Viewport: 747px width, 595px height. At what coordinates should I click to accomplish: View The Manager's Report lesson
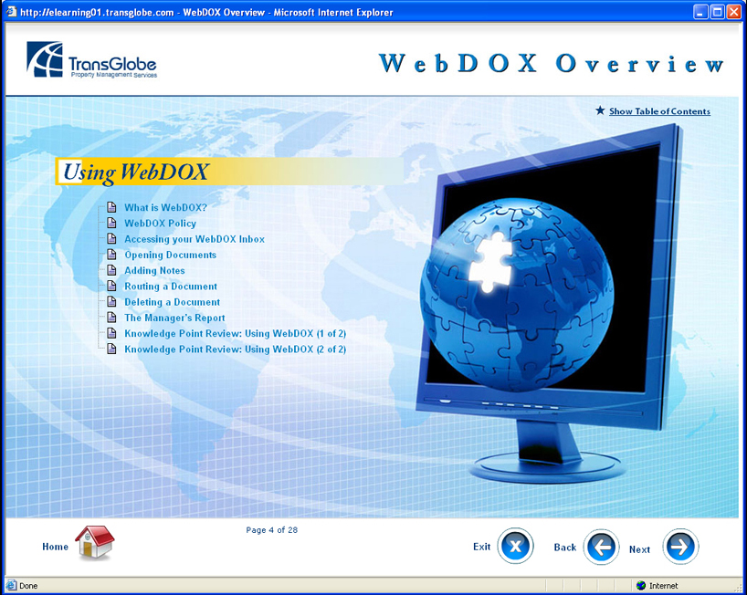(x=174, y=318)
